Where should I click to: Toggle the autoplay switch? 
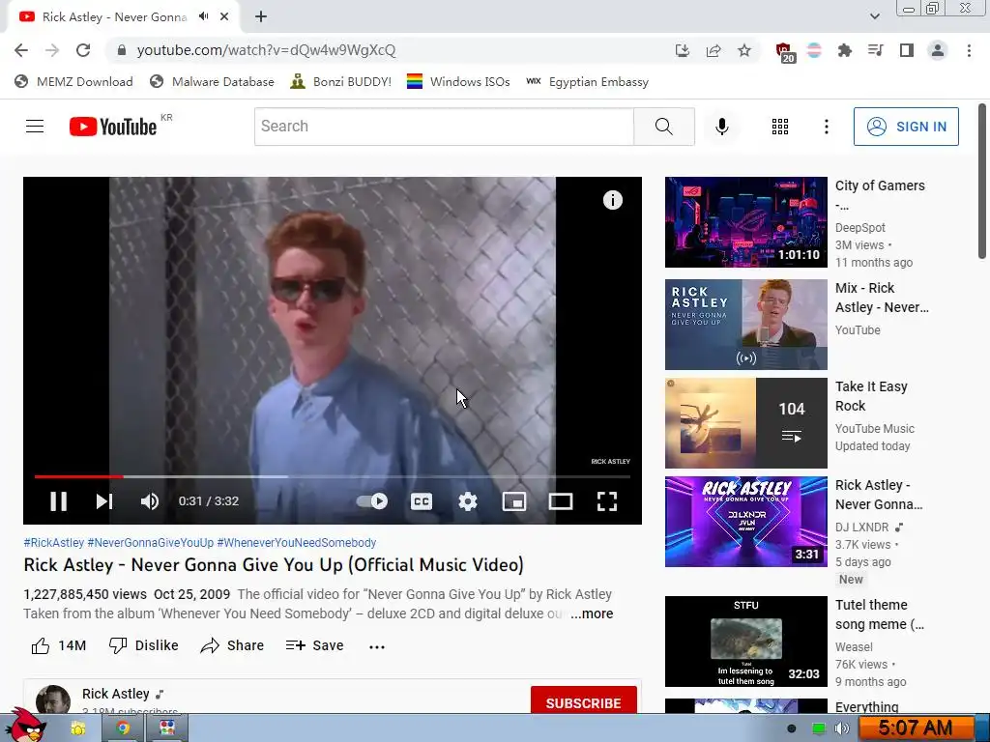372,501
